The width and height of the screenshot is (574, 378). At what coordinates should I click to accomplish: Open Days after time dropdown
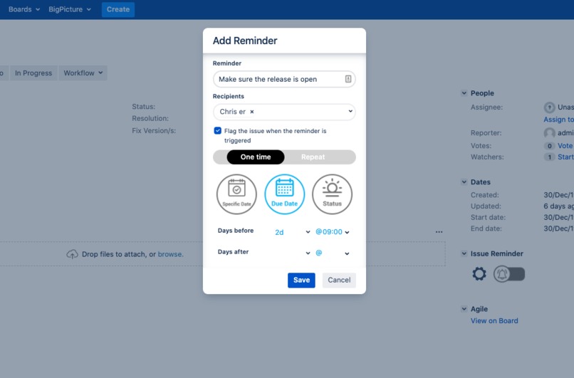333,253
